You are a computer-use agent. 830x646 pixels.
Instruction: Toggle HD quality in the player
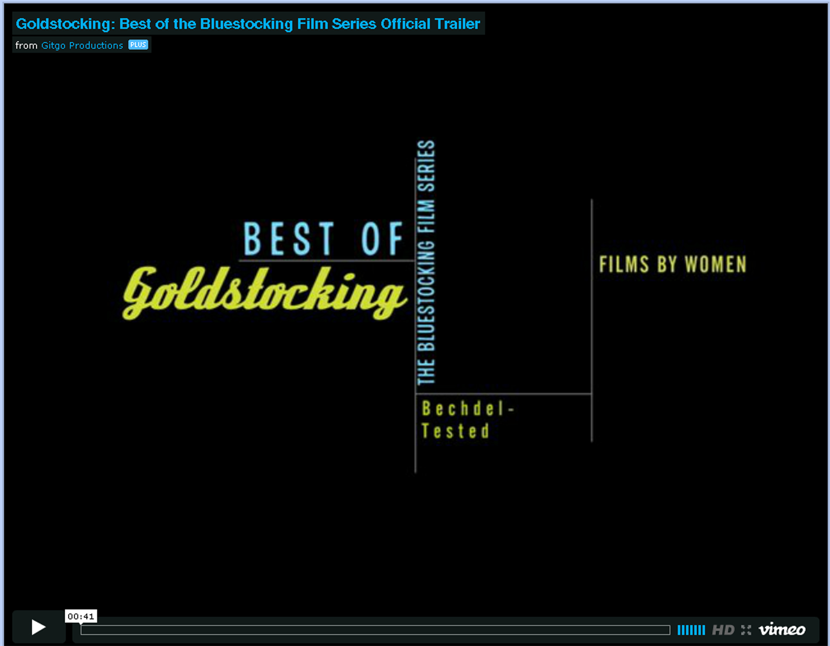tap(723, 630)
